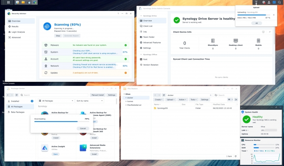Open the Create dropdown in File Station
This screenshot has width=284, height=166.
coord(159,100)
